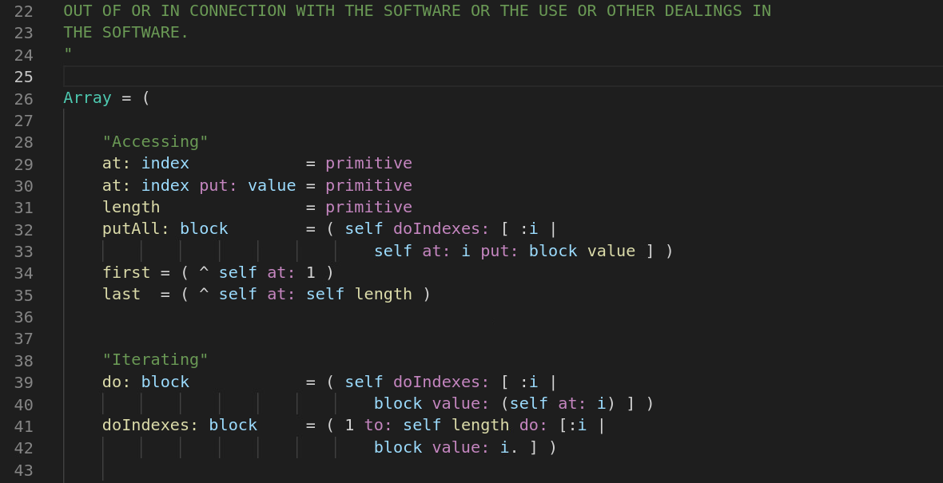Click the length method name on line 31
The image size is (943, 483).
[x=131, y=208]
